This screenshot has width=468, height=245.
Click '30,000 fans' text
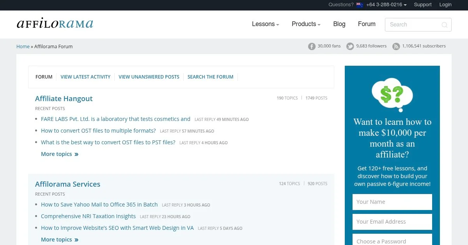click(x=329, y=46)
